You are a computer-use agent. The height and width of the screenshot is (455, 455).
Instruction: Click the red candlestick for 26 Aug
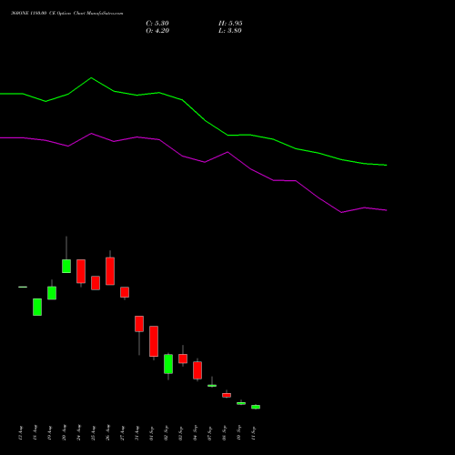(x=110, y=271)
